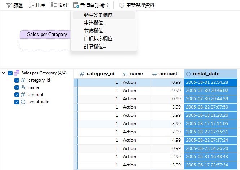
Task: Click the sort arrows icon
Action: pyautogui.click(x=31, y=5)
